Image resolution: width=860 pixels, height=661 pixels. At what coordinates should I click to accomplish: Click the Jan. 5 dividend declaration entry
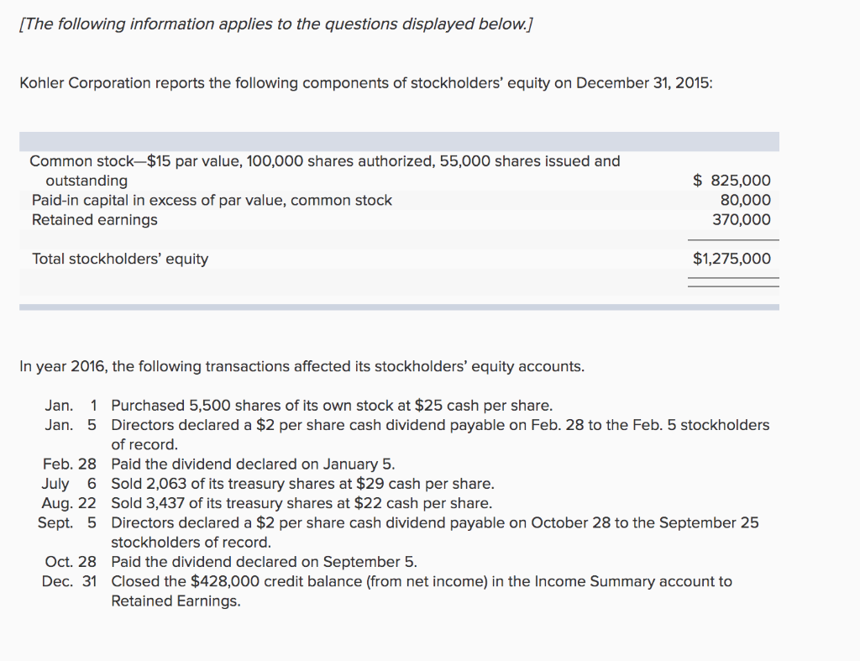[x=440, y=425]
